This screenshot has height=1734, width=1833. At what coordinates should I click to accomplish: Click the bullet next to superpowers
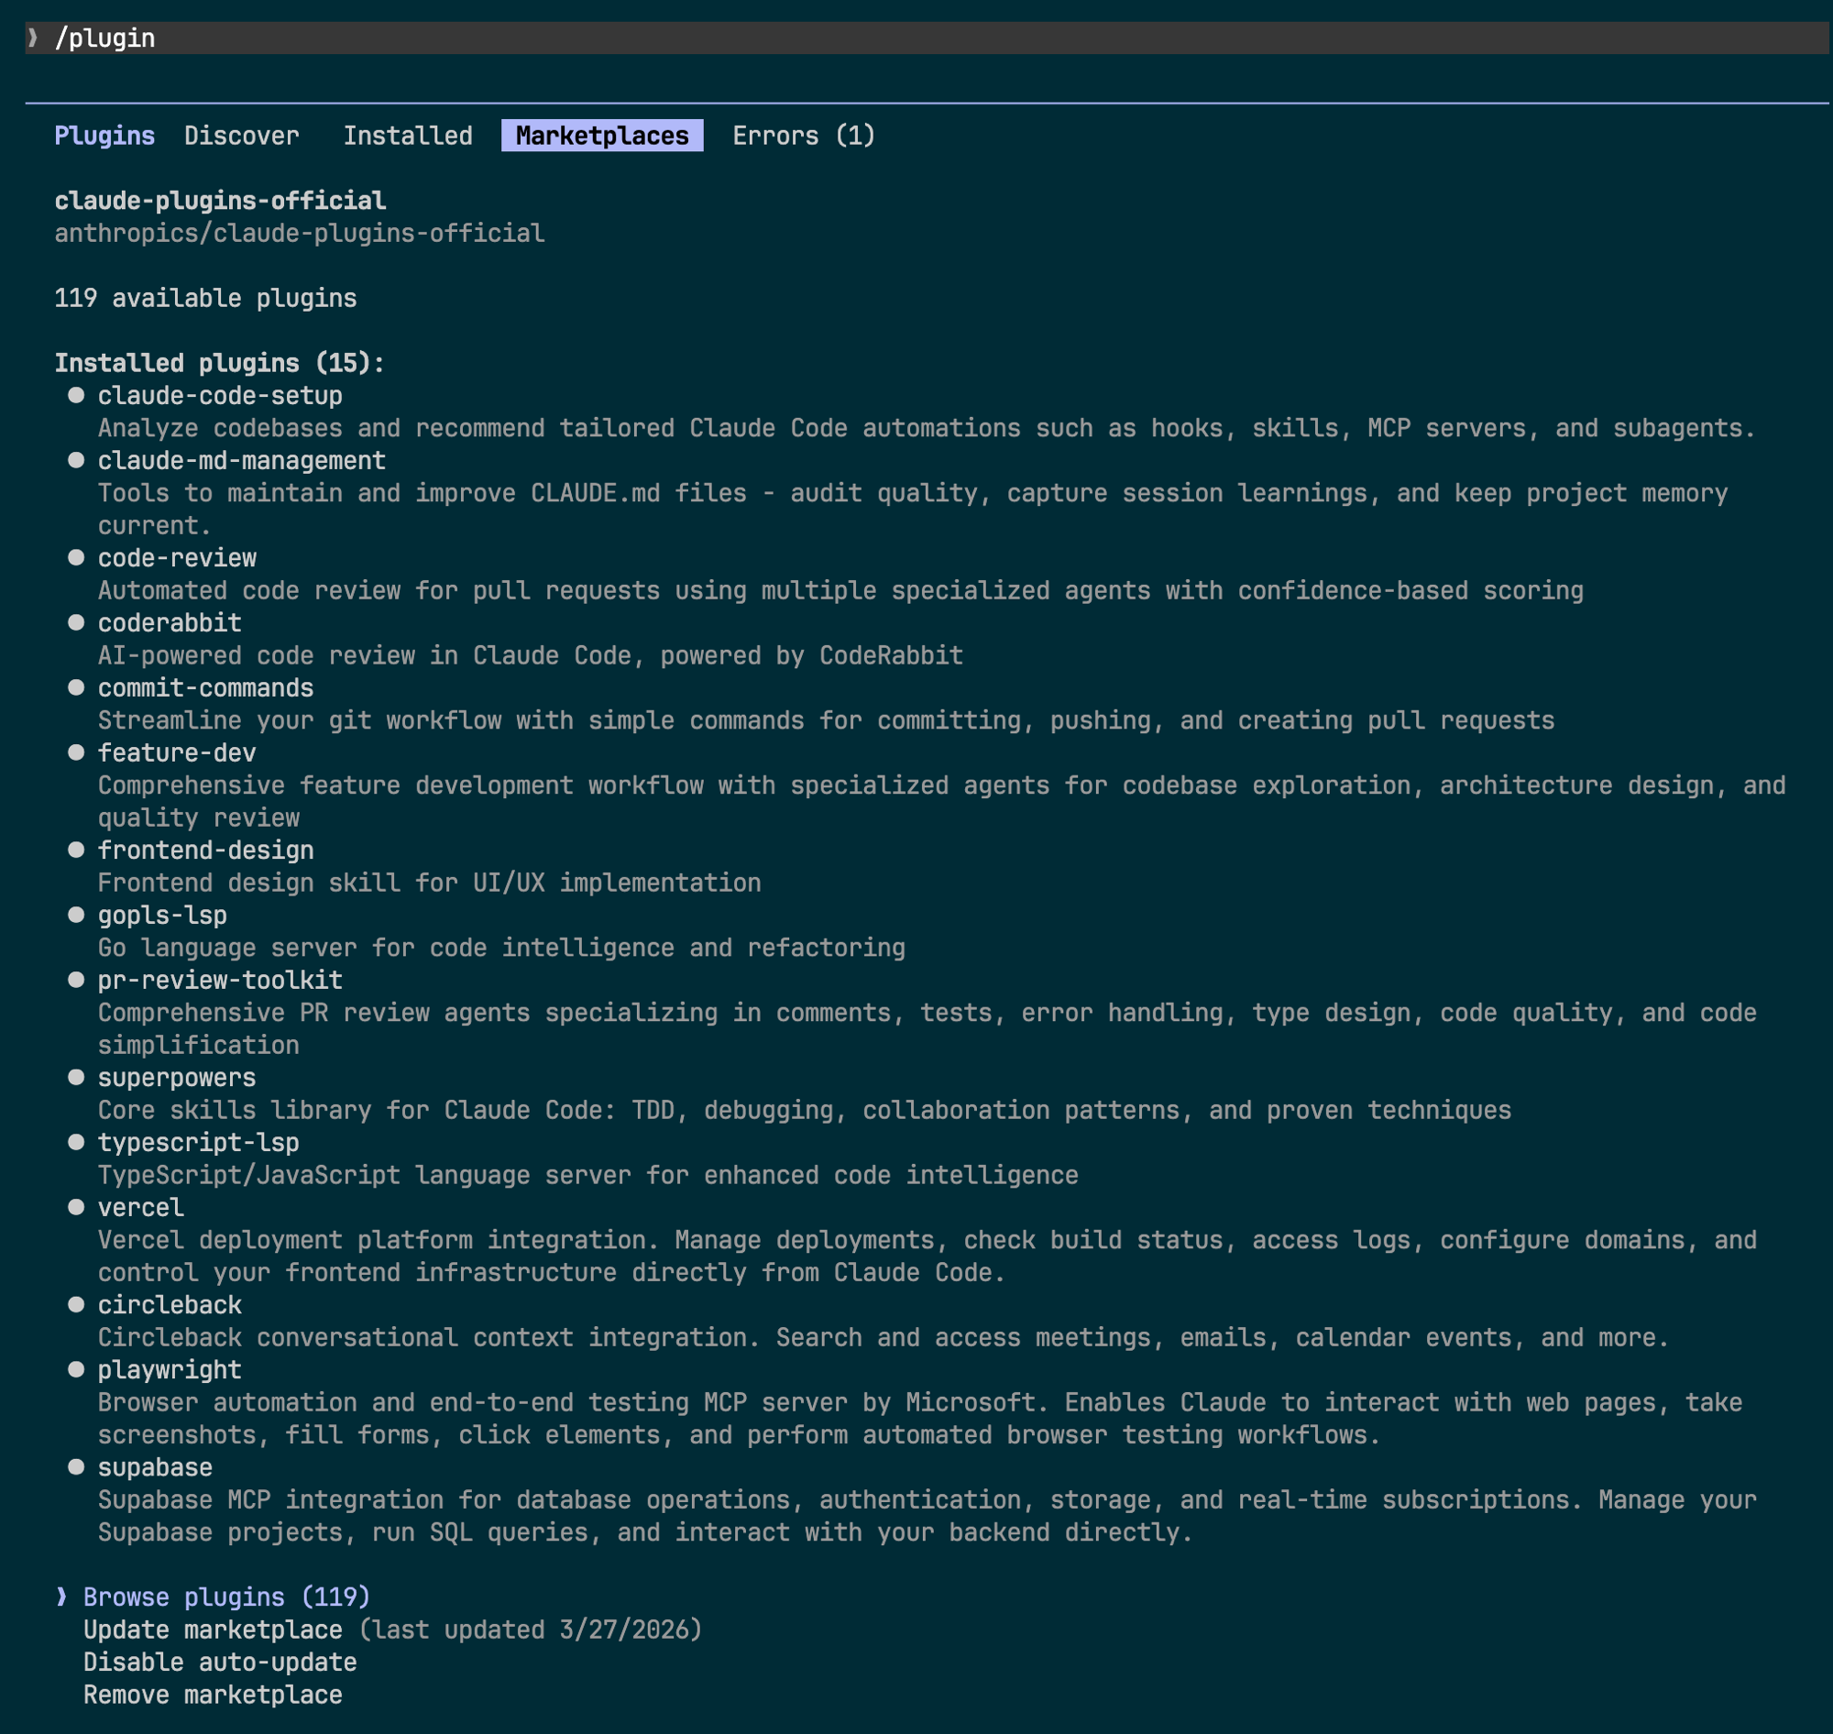[77, 1078]
